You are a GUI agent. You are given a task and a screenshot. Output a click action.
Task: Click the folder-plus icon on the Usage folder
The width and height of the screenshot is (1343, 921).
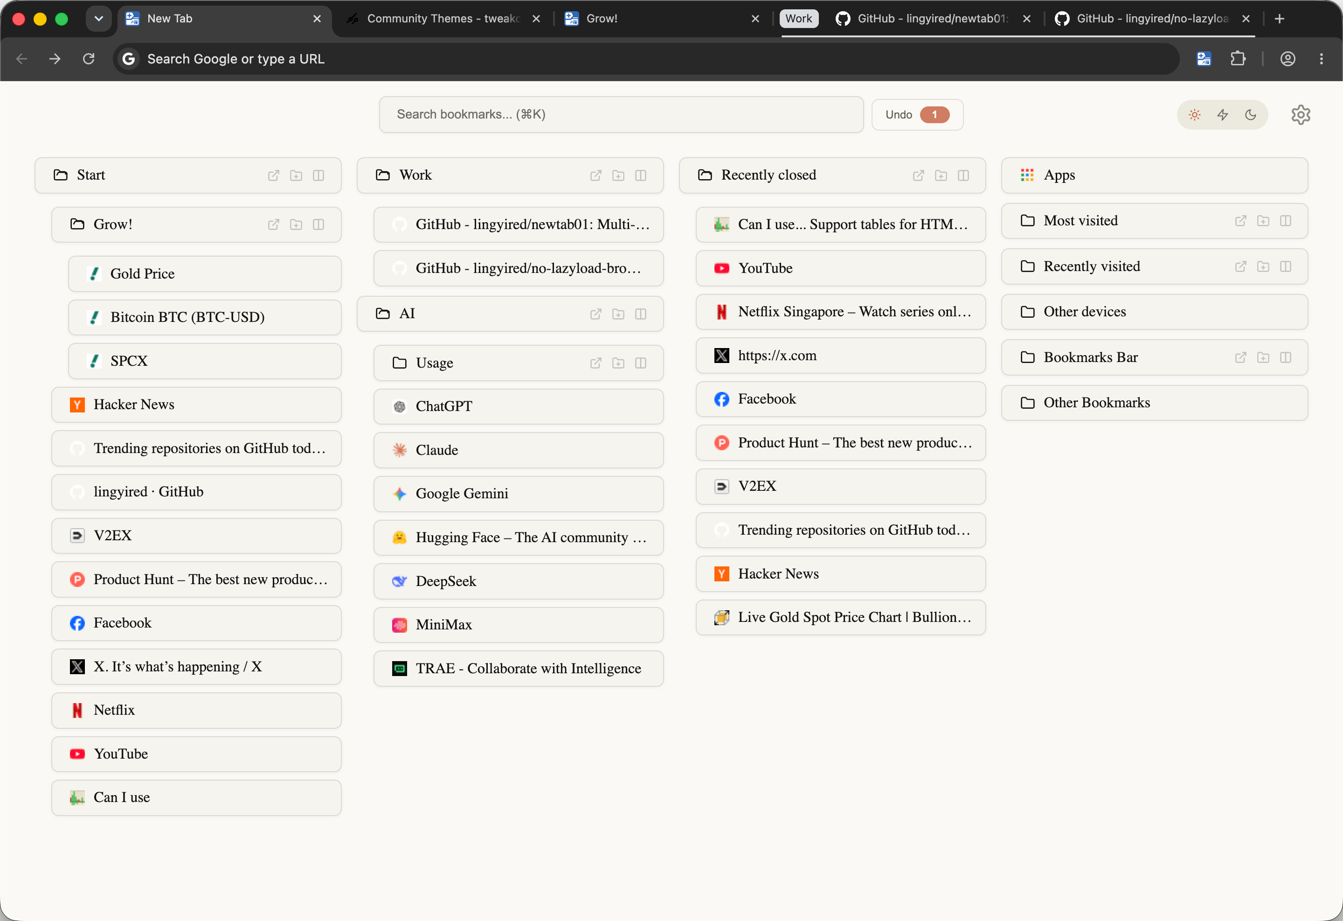click(x=618, y=363)
